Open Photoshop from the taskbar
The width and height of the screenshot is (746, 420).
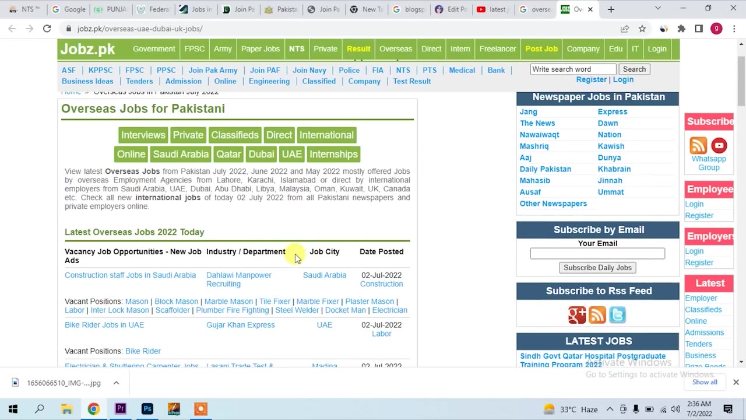(x=147, y=409)
